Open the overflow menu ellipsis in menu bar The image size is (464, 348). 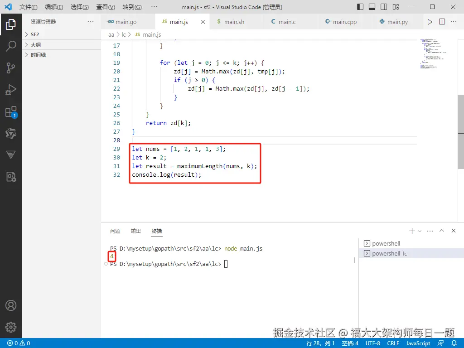tap(154, 7)
